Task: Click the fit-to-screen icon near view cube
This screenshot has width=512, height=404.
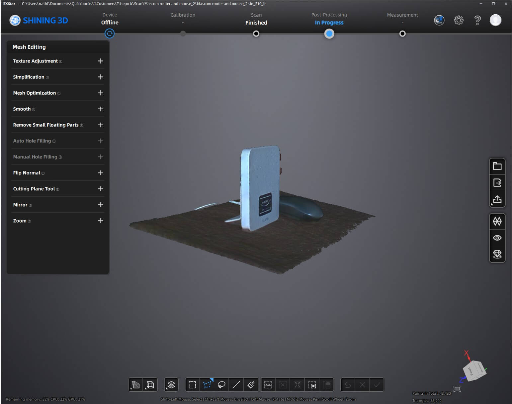Action: click(x=457, y=388)
